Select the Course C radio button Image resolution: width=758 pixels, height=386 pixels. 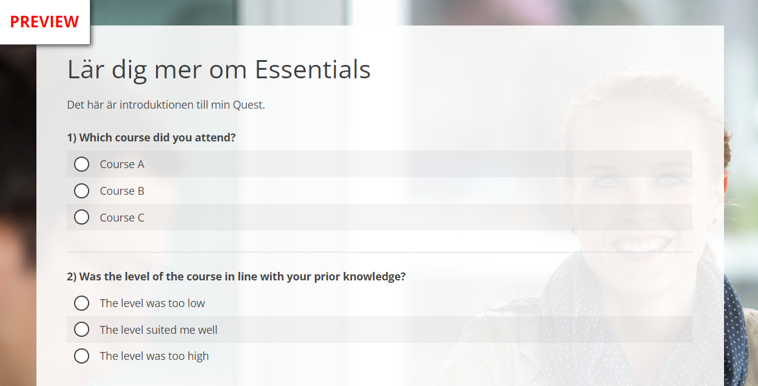tap(81, 217)
